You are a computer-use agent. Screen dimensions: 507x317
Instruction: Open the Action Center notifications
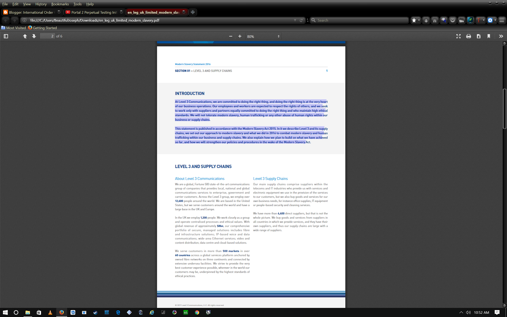point(497,312)
